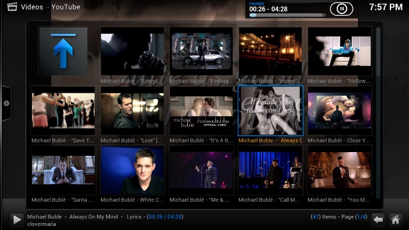The image size is (409, 230).
Task: Open the "Hollyw..." video thumbnail
Action: pos(339,51)
